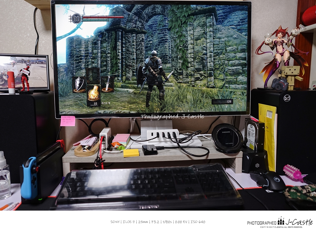
Task: Click the empty upper equipment slot
Action: coord(93,75)
